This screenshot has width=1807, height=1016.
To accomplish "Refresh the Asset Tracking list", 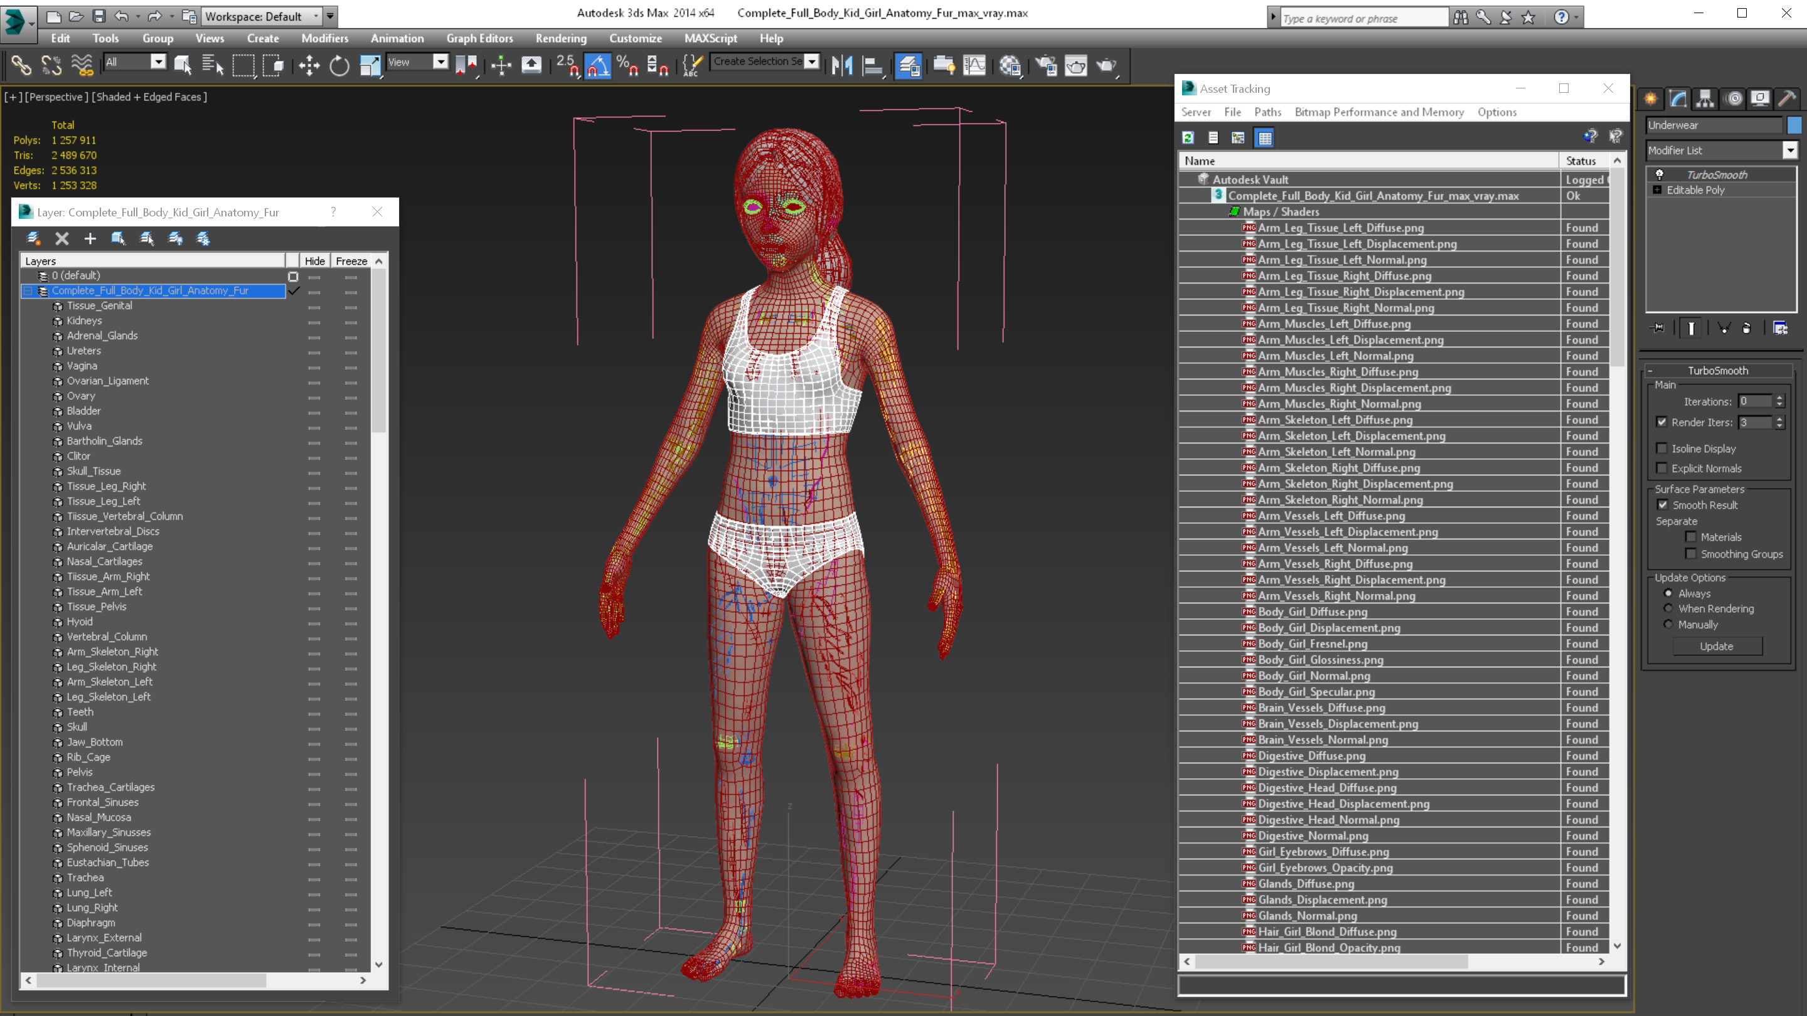I will [x=1188, y=137].
